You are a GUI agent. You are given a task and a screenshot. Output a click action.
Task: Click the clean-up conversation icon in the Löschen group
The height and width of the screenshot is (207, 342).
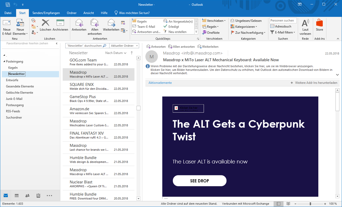35,26
